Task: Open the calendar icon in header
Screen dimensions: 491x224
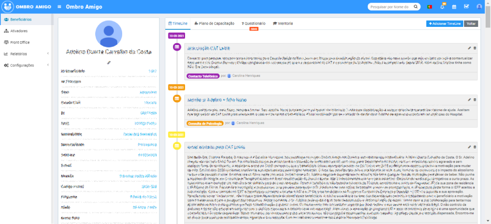Action: click(454, 7)
